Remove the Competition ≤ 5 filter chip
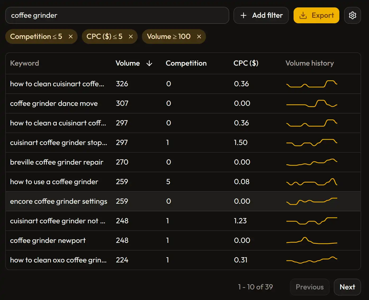Screen dimensions: 369x300 (x=71, y=37)
